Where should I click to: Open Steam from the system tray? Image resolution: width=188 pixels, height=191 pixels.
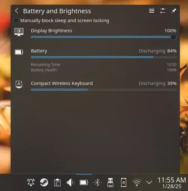(x=44, y=182)
